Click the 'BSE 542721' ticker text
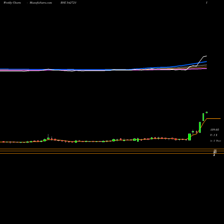 pyautogui.click(x=69, y=3)
